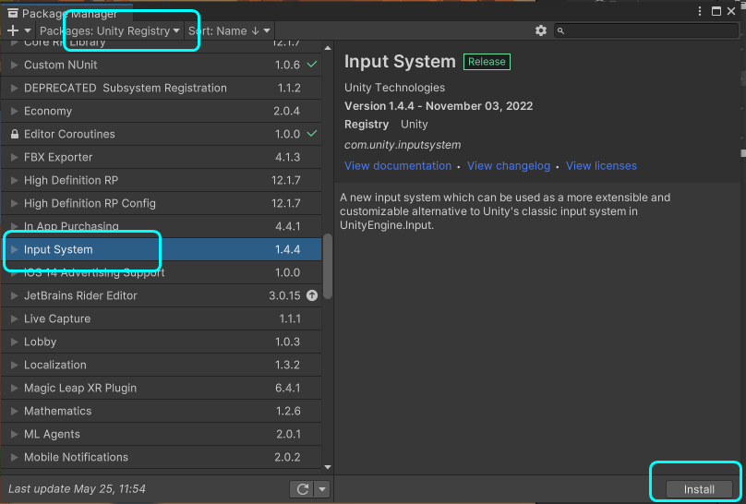Viewport: 746px width, 504px height.
Task: Select the Mobile Notifications package
Action: coord(162,457)
